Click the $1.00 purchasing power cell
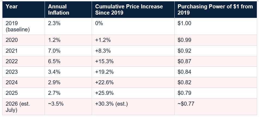Image resolution: width=259 pixels, height=117 pixels. point(215,26)
